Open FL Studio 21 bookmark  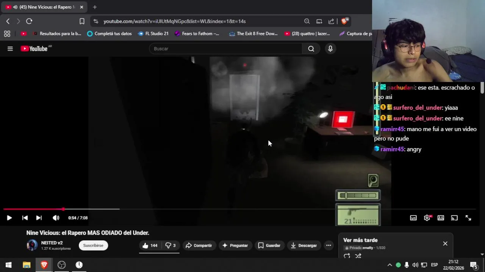(x=153, y=34)
